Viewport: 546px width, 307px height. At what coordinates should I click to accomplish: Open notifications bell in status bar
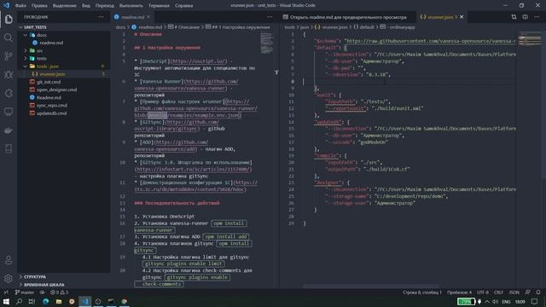pyautogui.click(x=538, y=293)
